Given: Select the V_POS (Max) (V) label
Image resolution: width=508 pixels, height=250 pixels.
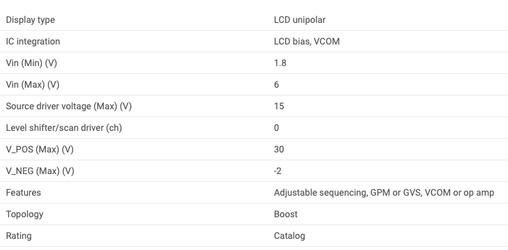Looking at the screenshot, I should [x=40, y=149].
